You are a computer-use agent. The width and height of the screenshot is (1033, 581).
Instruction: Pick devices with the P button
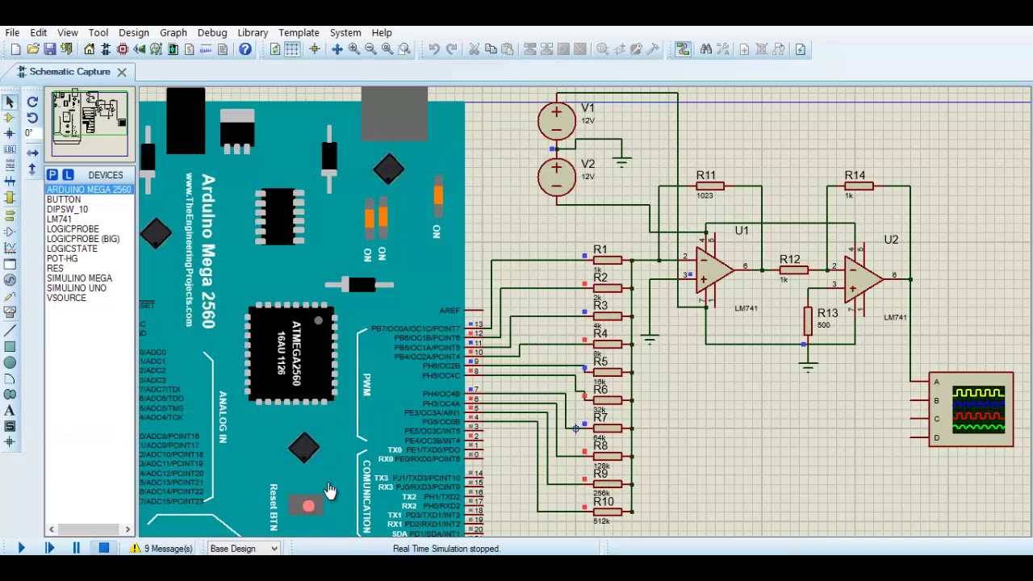click(x=52, y=175)
